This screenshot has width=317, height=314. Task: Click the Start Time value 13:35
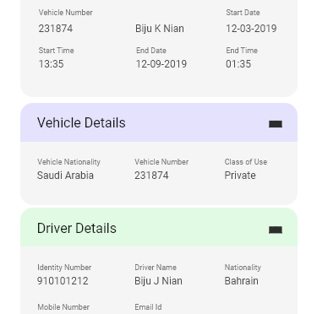tap(51, 64)
